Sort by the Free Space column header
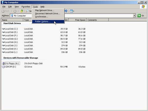 tap(77, 20)
